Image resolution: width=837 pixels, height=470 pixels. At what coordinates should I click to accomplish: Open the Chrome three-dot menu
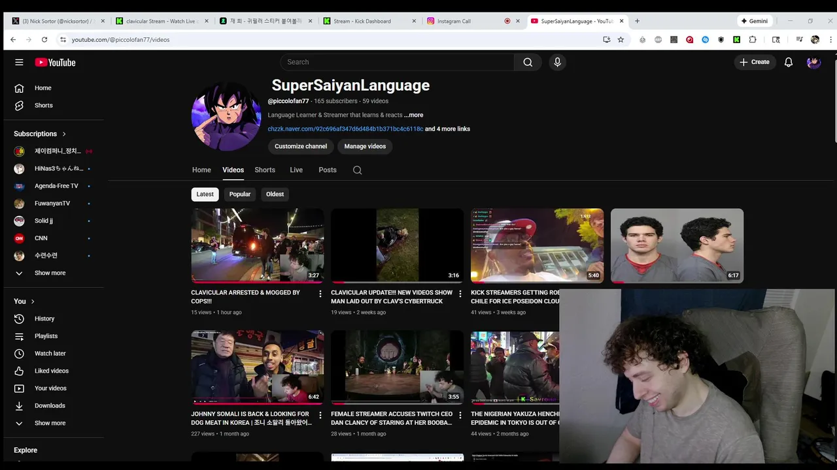click(x=830, y=40)
